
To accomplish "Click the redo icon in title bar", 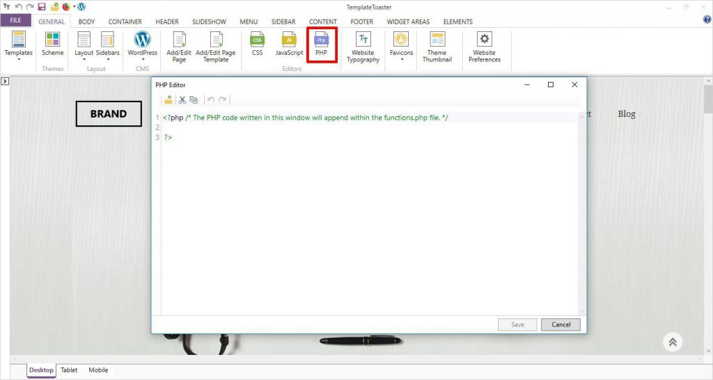I will (30, 7).
